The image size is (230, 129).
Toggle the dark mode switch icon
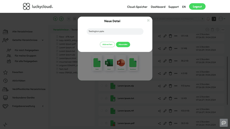[214, 19]
